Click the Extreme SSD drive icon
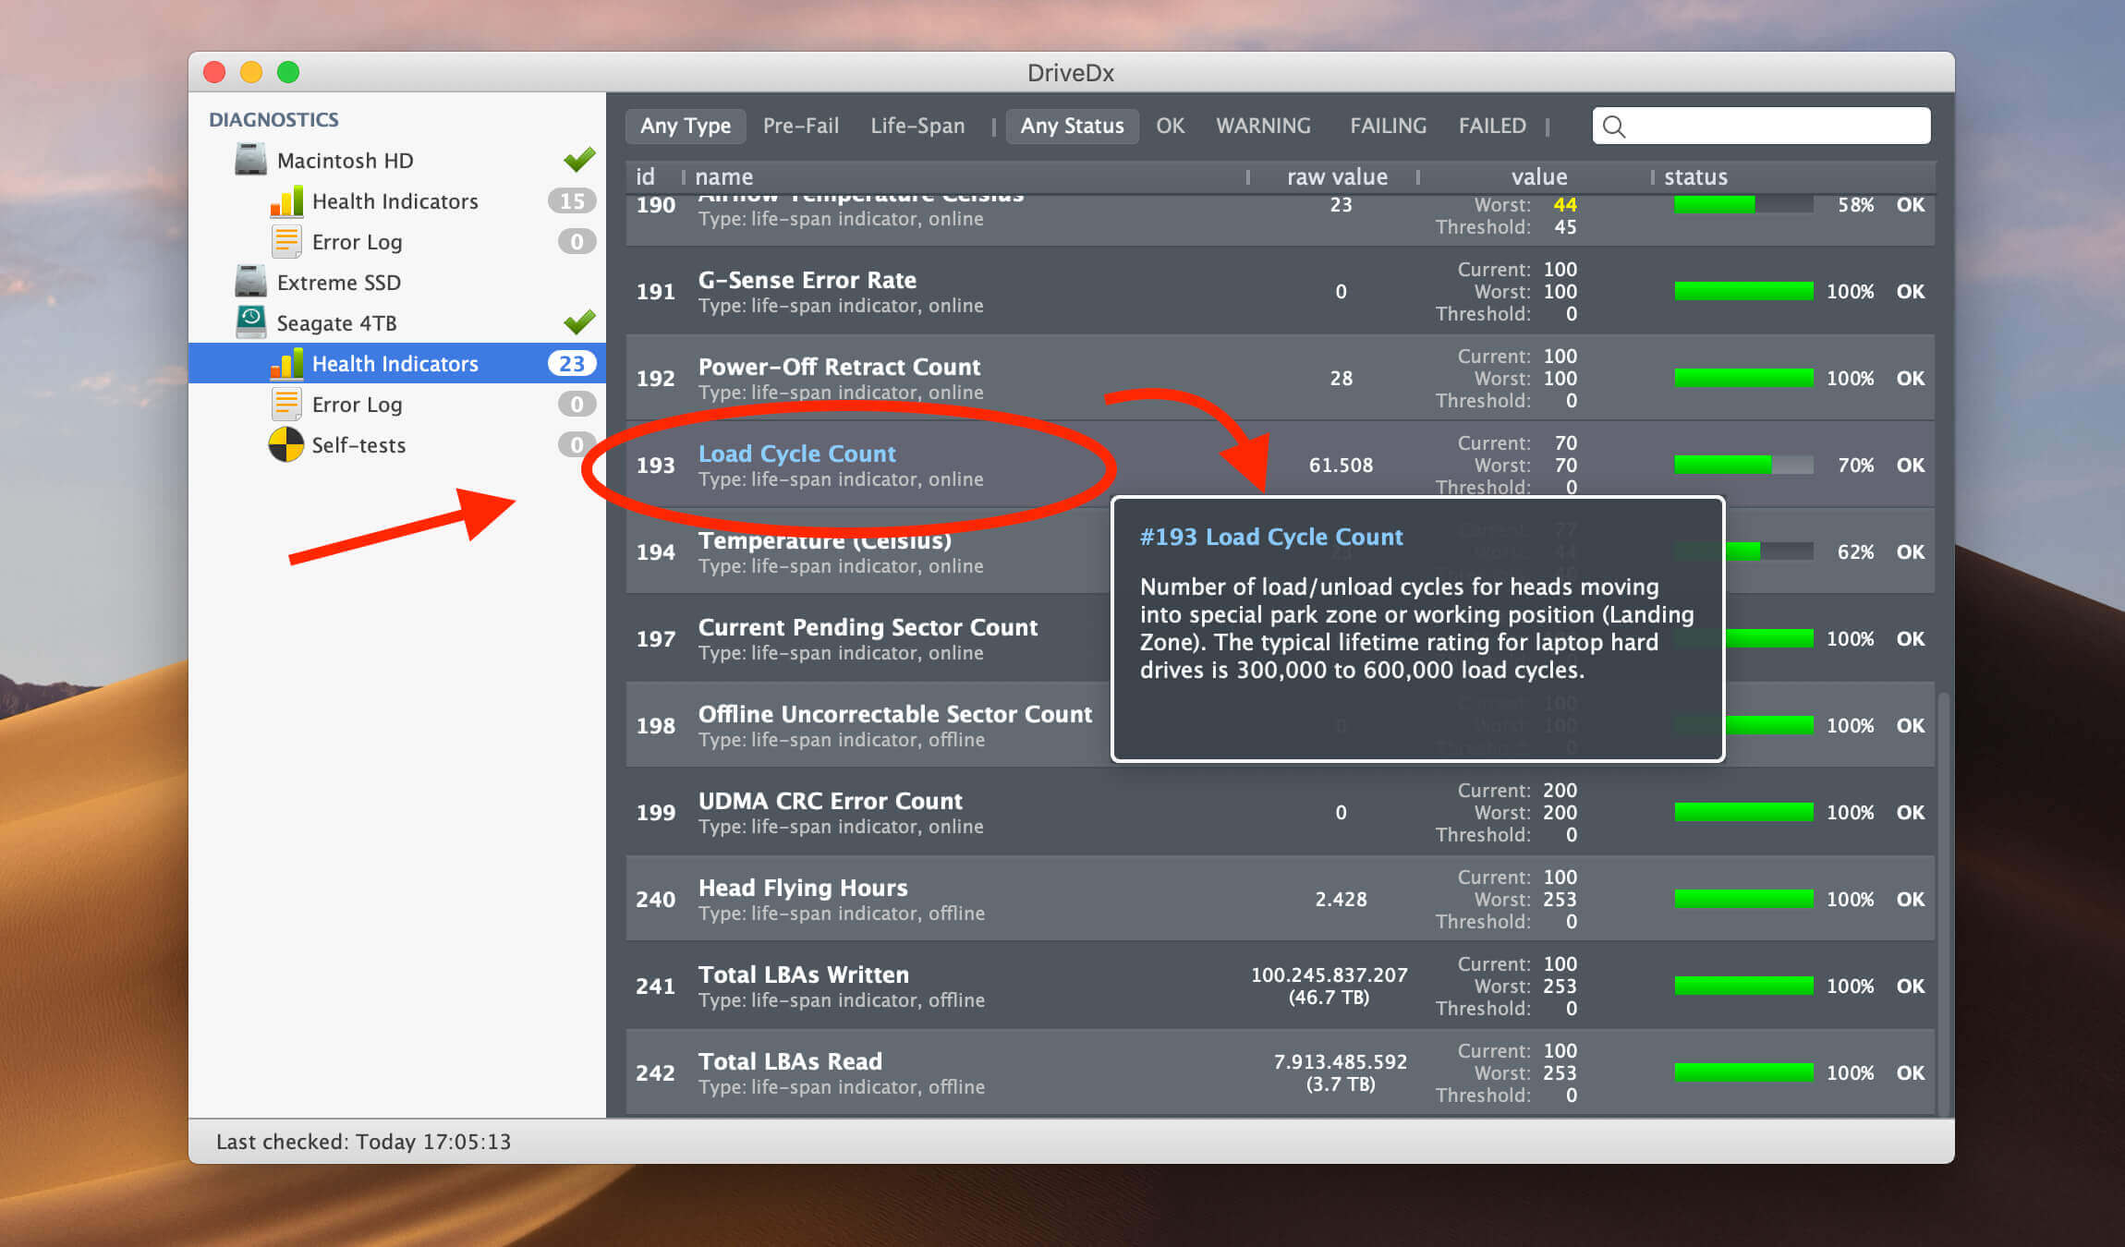The width and height of the screenshot is (2125, 1247). [249, 282]
